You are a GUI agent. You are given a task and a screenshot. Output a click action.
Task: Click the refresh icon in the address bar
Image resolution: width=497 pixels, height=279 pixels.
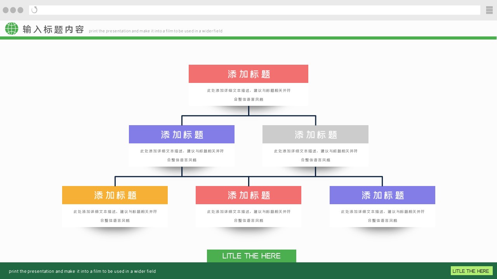tap(35, 10)
